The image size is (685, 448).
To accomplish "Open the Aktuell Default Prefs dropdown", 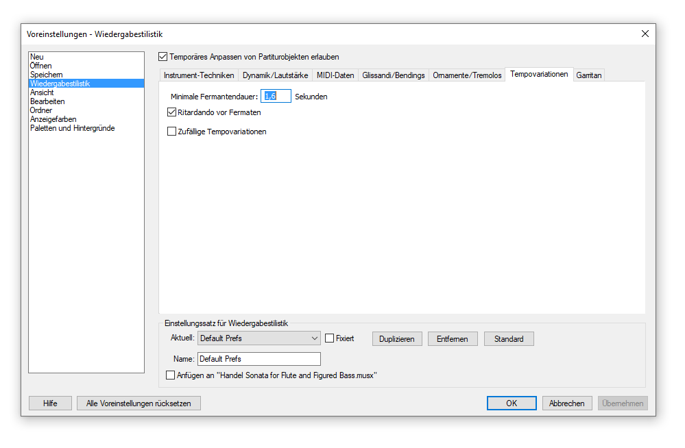I will click(x=259, y=338).
